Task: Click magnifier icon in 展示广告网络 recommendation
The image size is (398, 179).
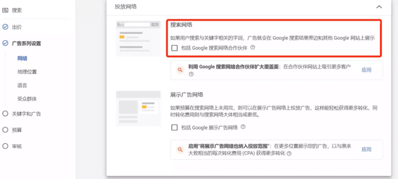Action: pyautogui.click(x=180, y=149)
